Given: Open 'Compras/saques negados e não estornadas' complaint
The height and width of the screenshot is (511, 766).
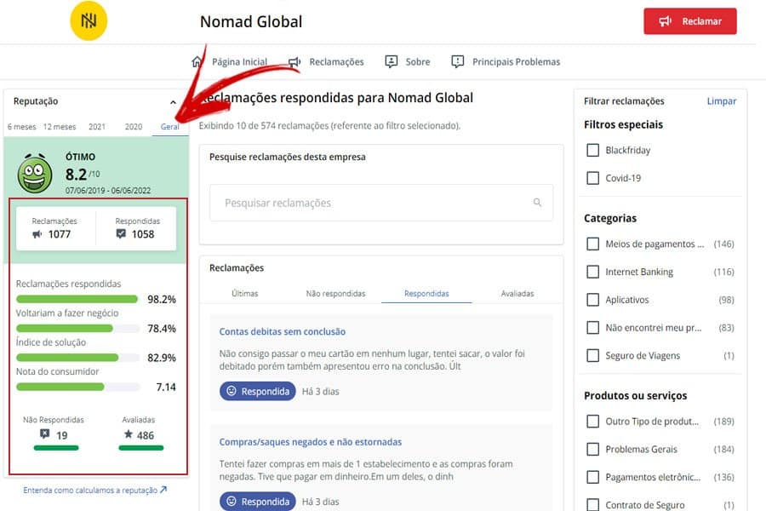Looking at the screenshot, I should point(310,442).
